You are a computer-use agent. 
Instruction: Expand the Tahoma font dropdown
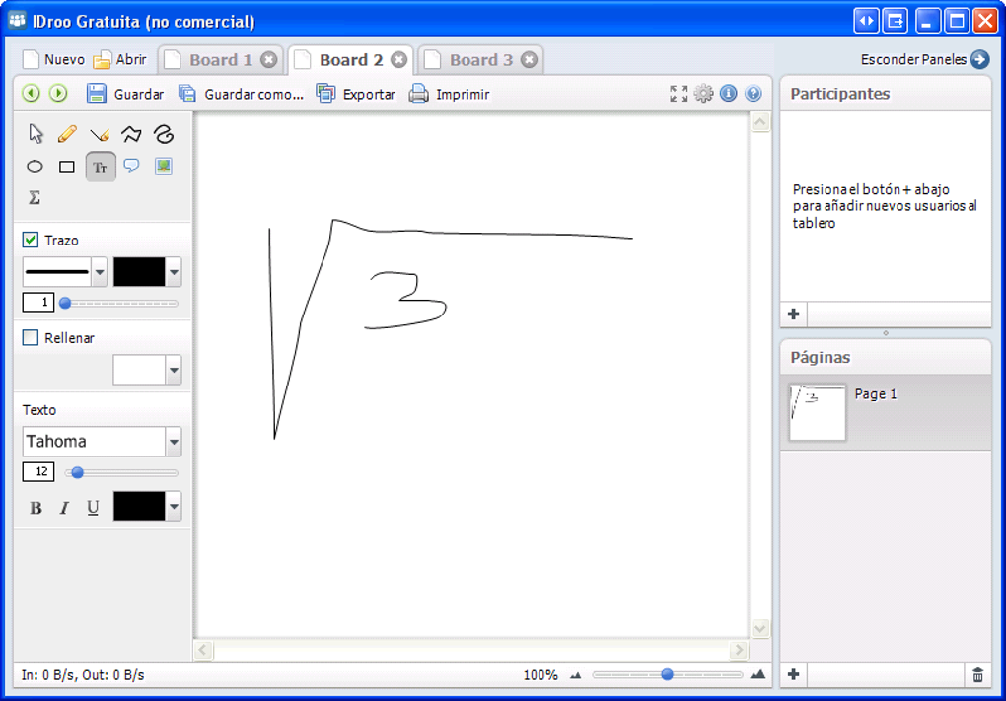pos(174,442)
